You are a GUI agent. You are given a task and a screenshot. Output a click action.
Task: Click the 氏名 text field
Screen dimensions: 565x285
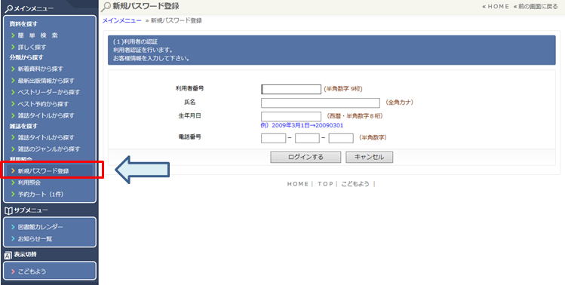click(321, 103)
